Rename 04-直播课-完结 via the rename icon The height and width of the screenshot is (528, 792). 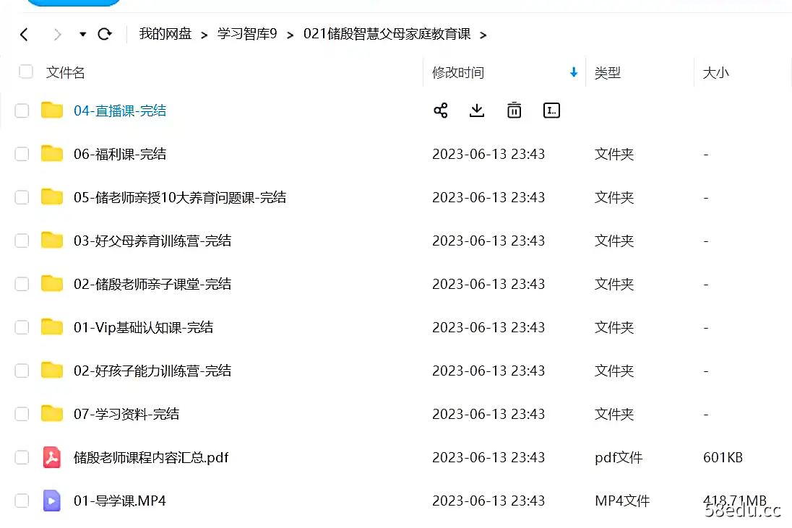[551, 110]
